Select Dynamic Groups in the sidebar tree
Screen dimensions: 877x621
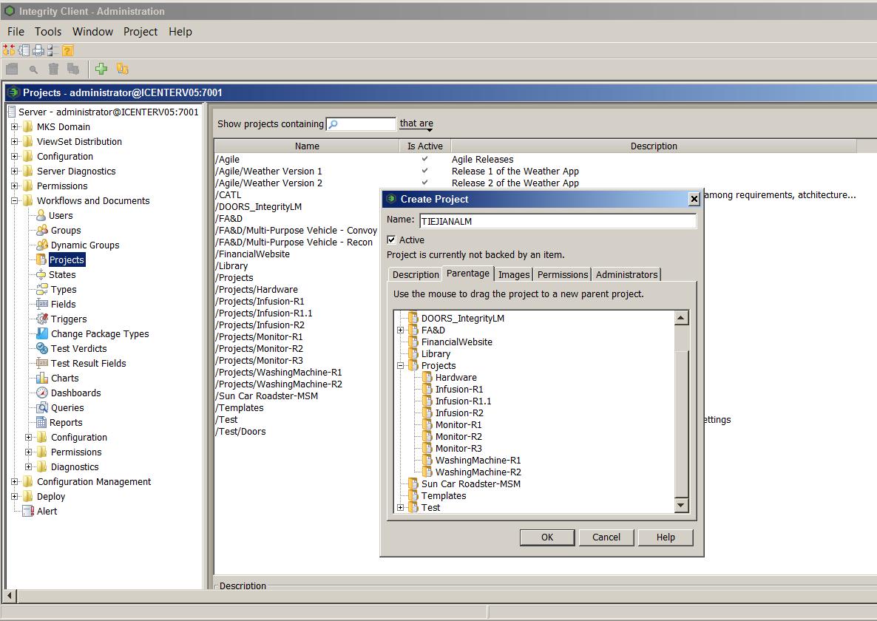pyautogui.click(x=84, y=245)
